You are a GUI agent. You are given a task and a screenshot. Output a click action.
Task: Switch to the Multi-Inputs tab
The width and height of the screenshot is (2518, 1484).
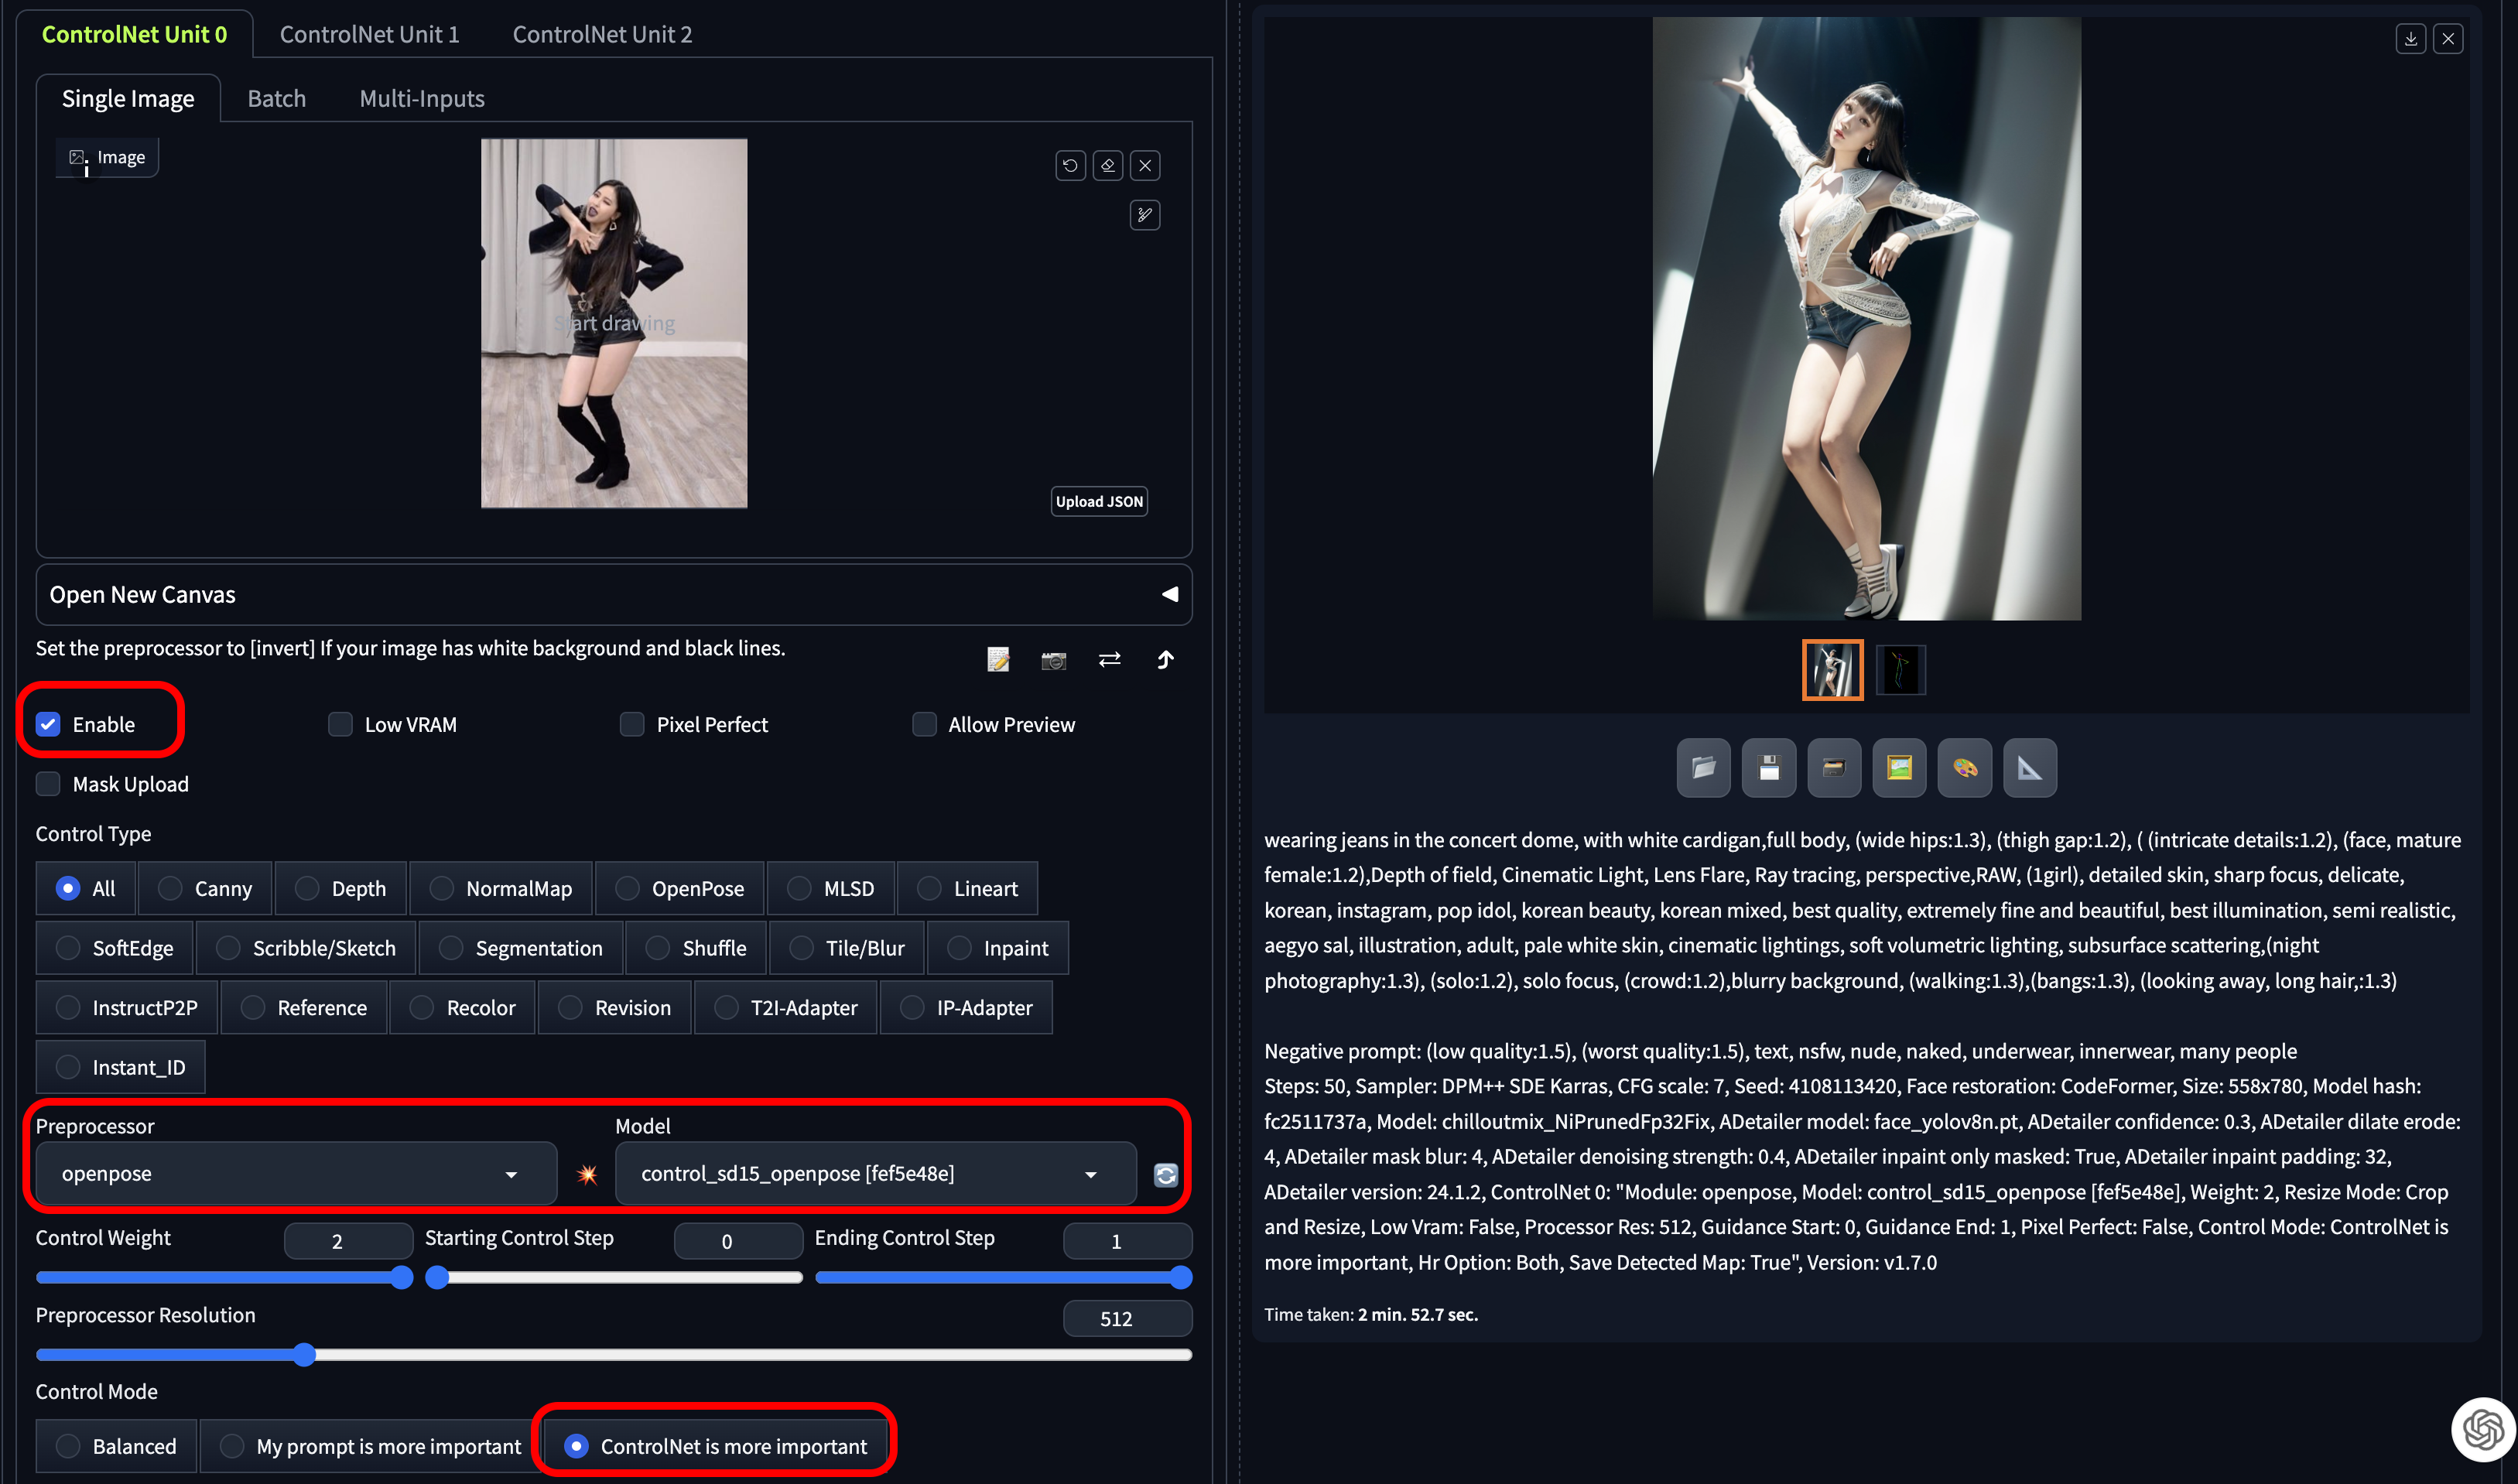pos(421,99)
